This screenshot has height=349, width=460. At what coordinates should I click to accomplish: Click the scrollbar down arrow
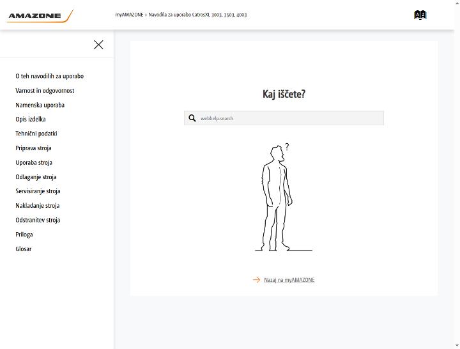point(457,346)
